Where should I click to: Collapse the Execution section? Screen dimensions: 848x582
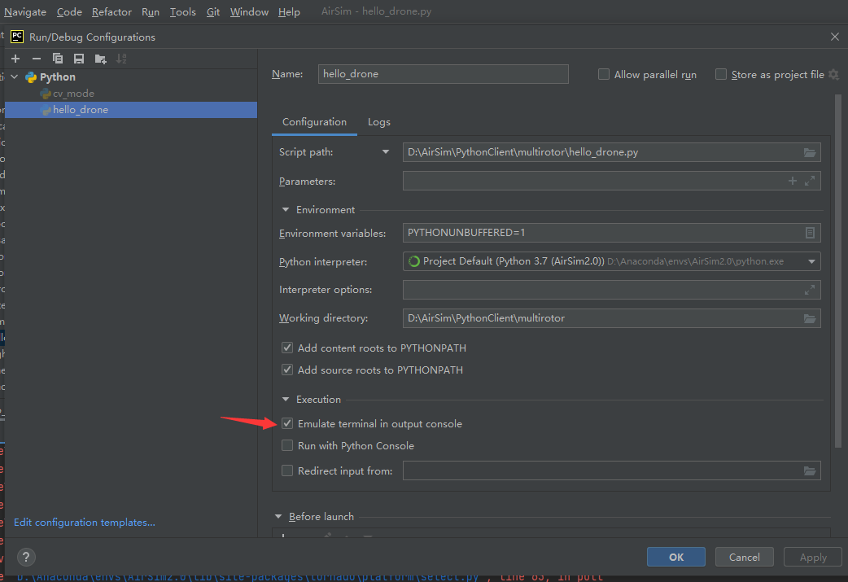tap(286, 400)
